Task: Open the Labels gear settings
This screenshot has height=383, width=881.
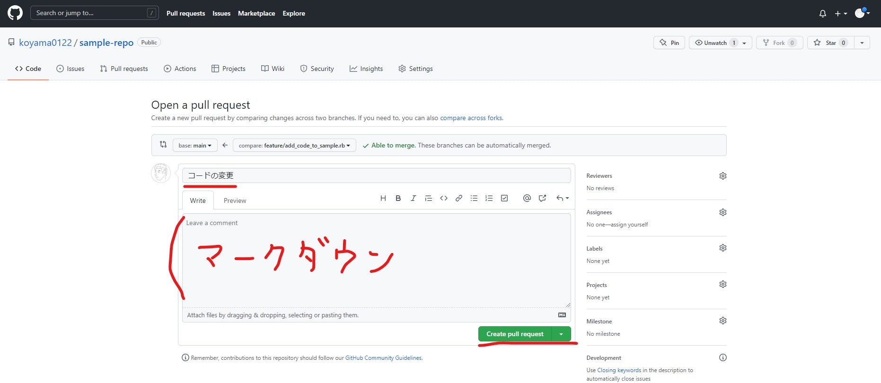Action: coord(723,248)
